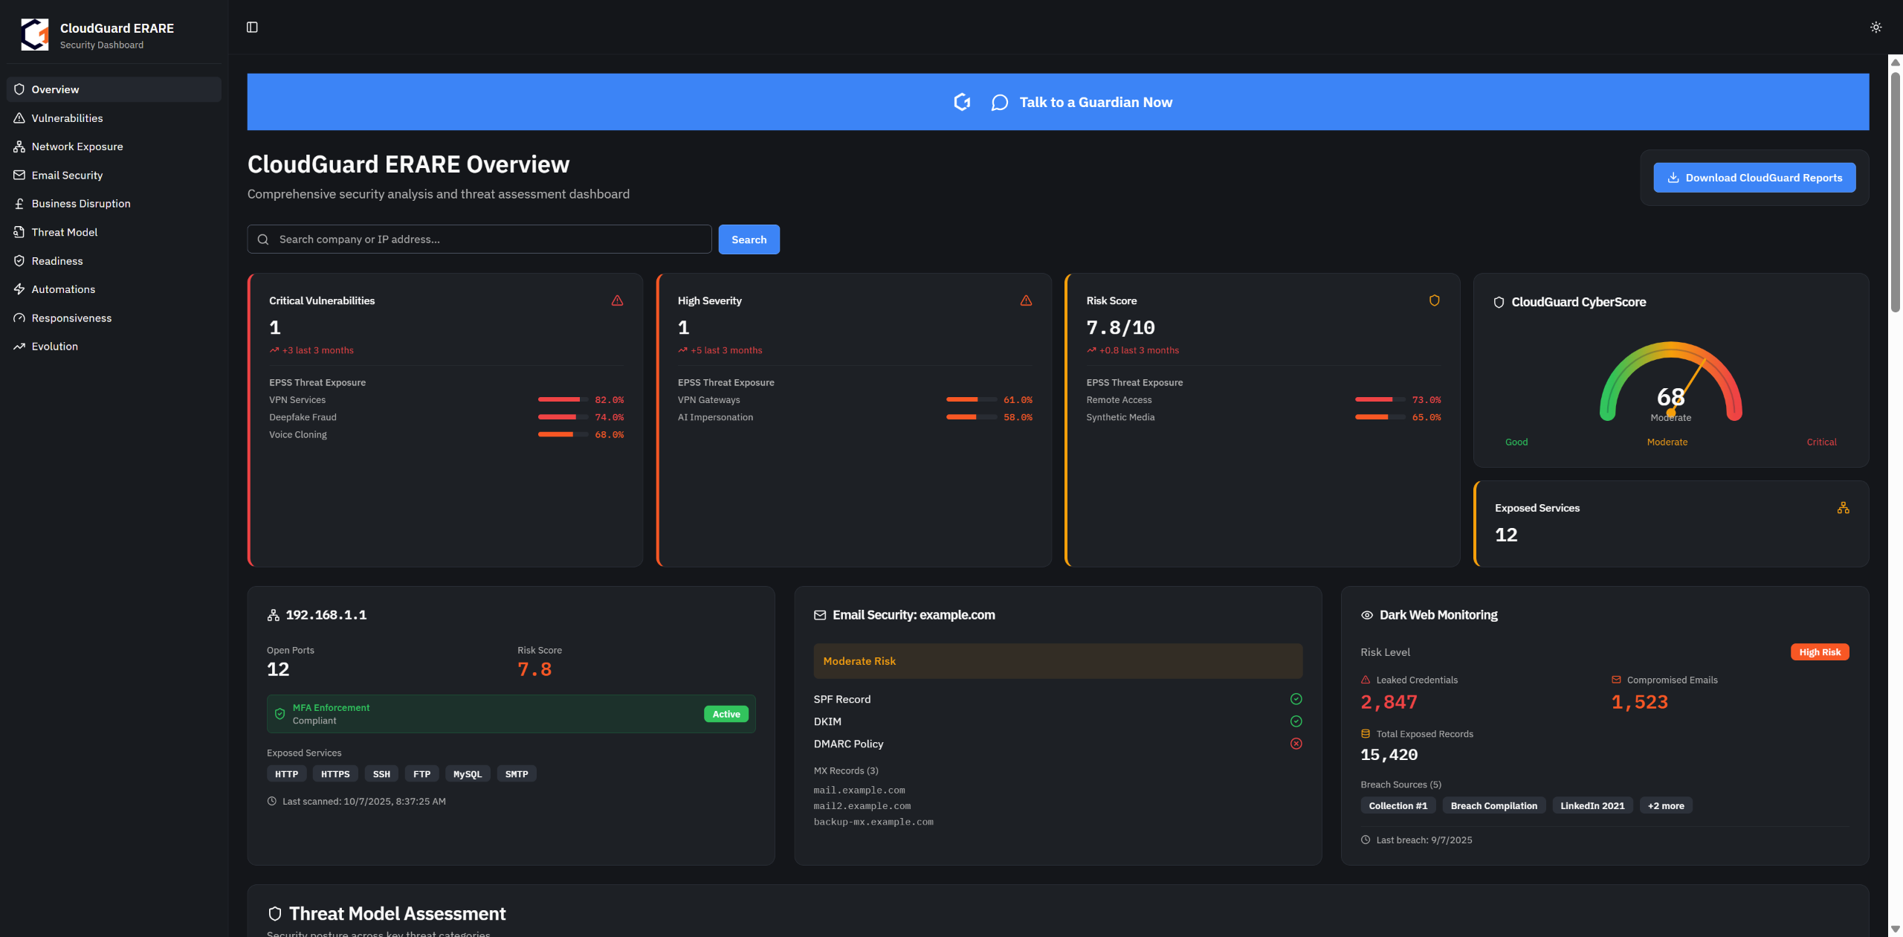Click the Critical Vulnerabilities warning triangle icon
This screenshot has height=937, width=1903.
tap(617, 300)
